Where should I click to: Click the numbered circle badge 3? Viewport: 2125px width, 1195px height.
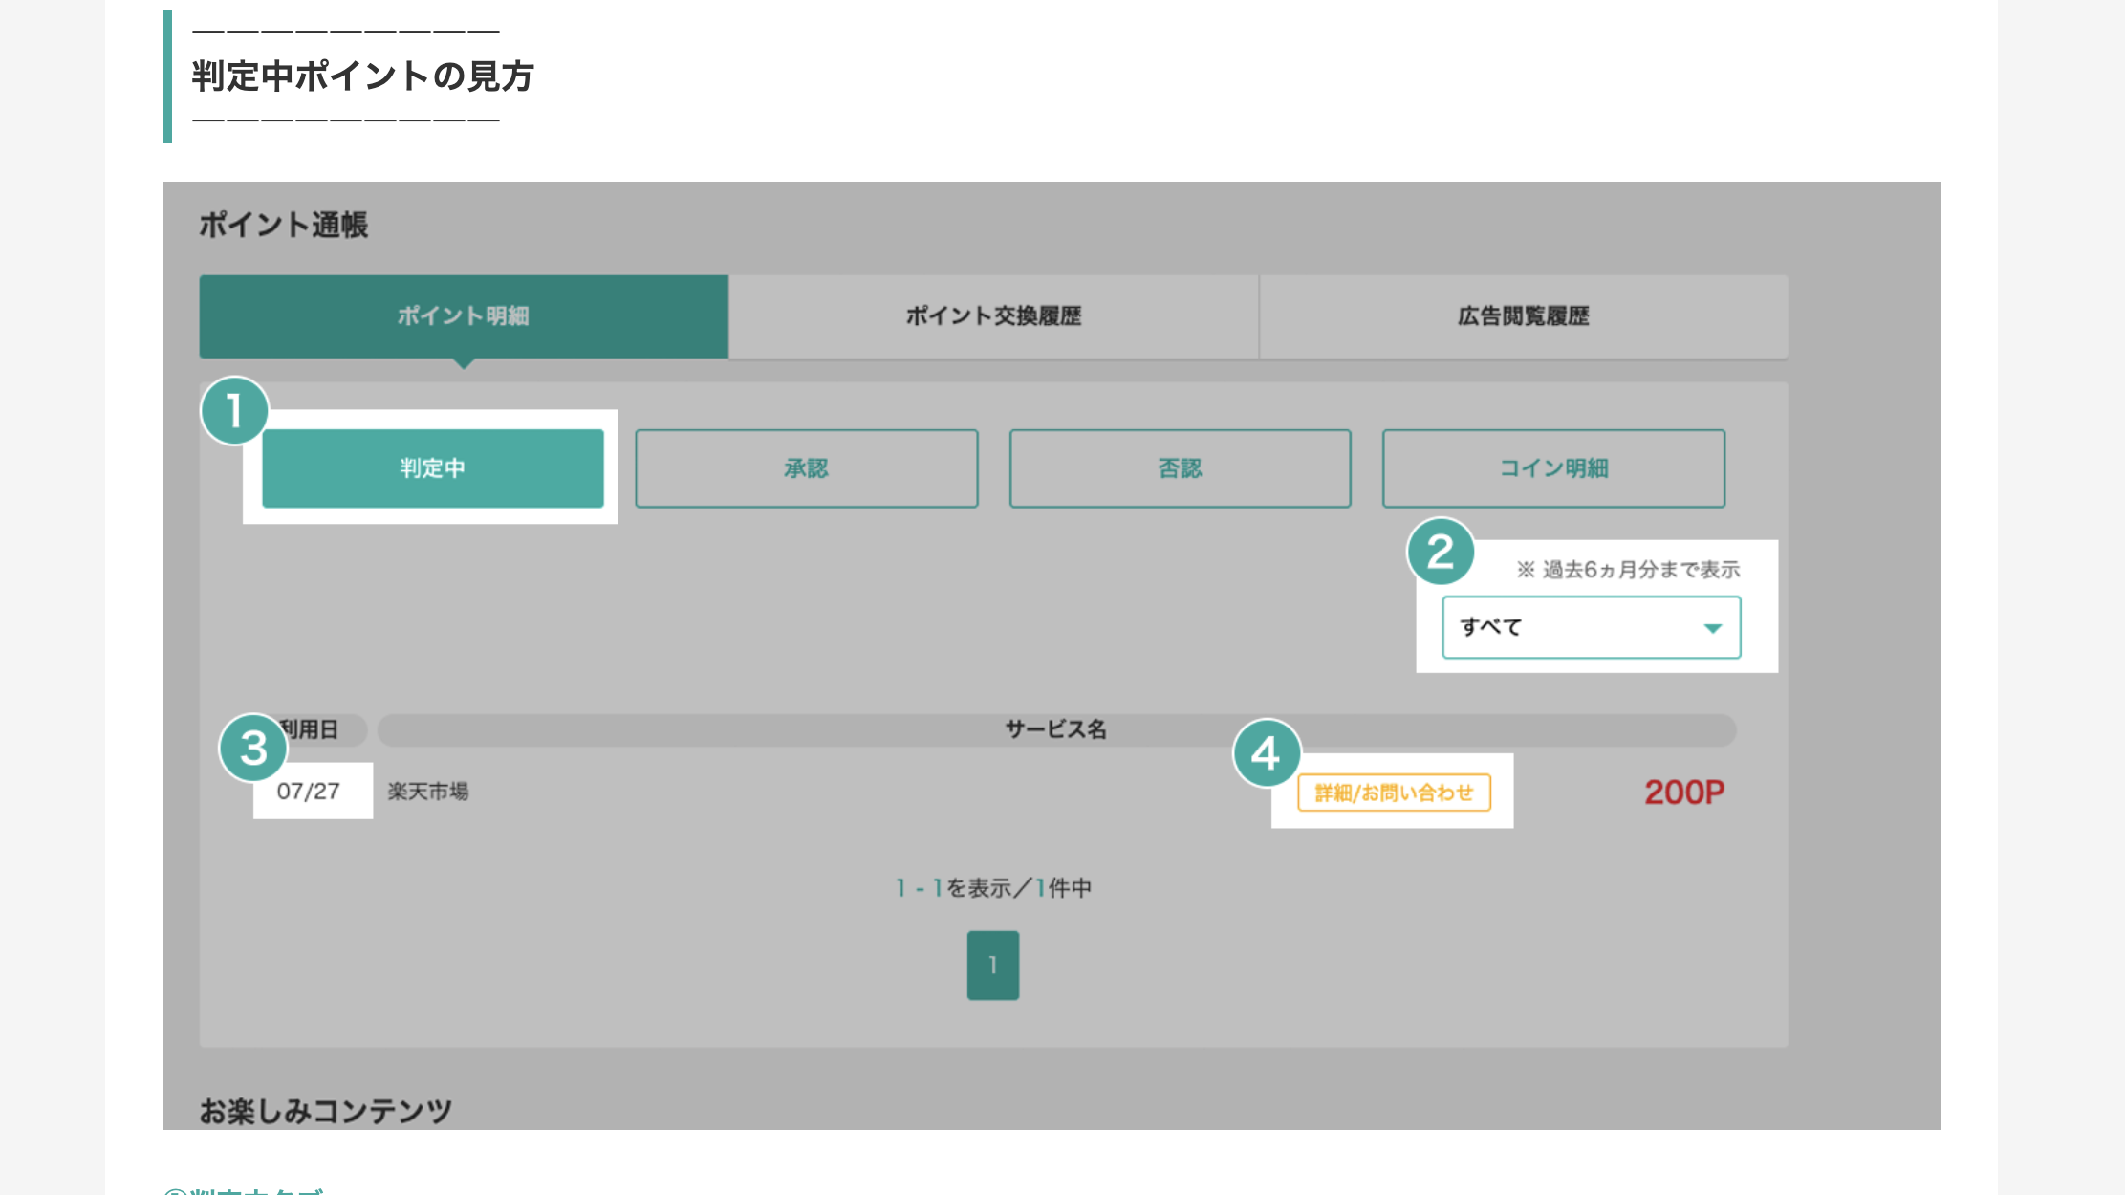pos(253,748)
